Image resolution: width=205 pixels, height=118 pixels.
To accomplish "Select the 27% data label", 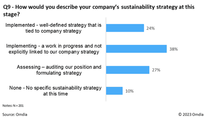I will [x=156, y=70].
